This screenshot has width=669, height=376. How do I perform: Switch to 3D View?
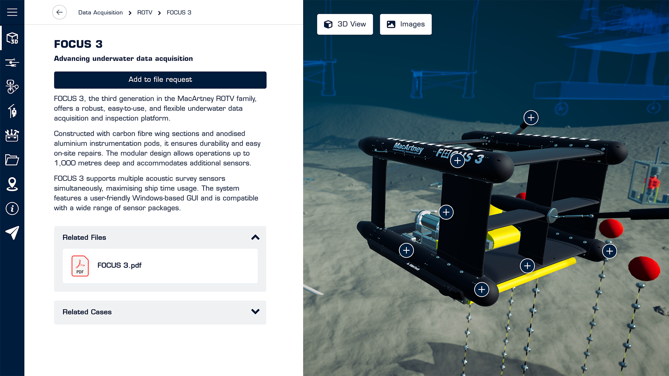click(345, 24)
